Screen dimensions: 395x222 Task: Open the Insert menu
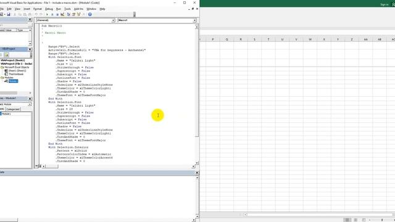(x=27, y=9)
